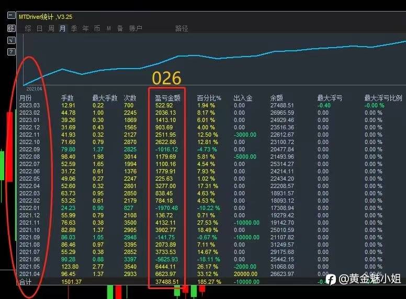Click the checkmark √ icon
The width and height of the screenshot is (406, 299).
[11, 40]
